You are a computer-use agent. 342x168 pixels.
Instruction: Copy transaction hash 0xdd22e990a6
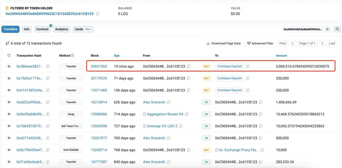point(48,102)
